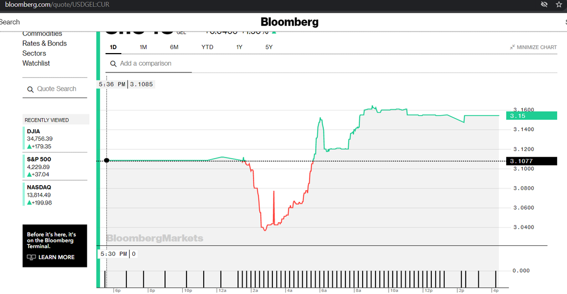The image size is (567, 294).
Task: Click the crossed-eye tracking icon in address bar
Action: coord(544,4)
